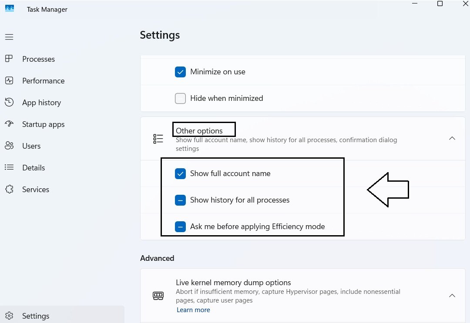Click the Minimize on use label
The height and width of the screenshot is (323, 470).
click(218, 72)
